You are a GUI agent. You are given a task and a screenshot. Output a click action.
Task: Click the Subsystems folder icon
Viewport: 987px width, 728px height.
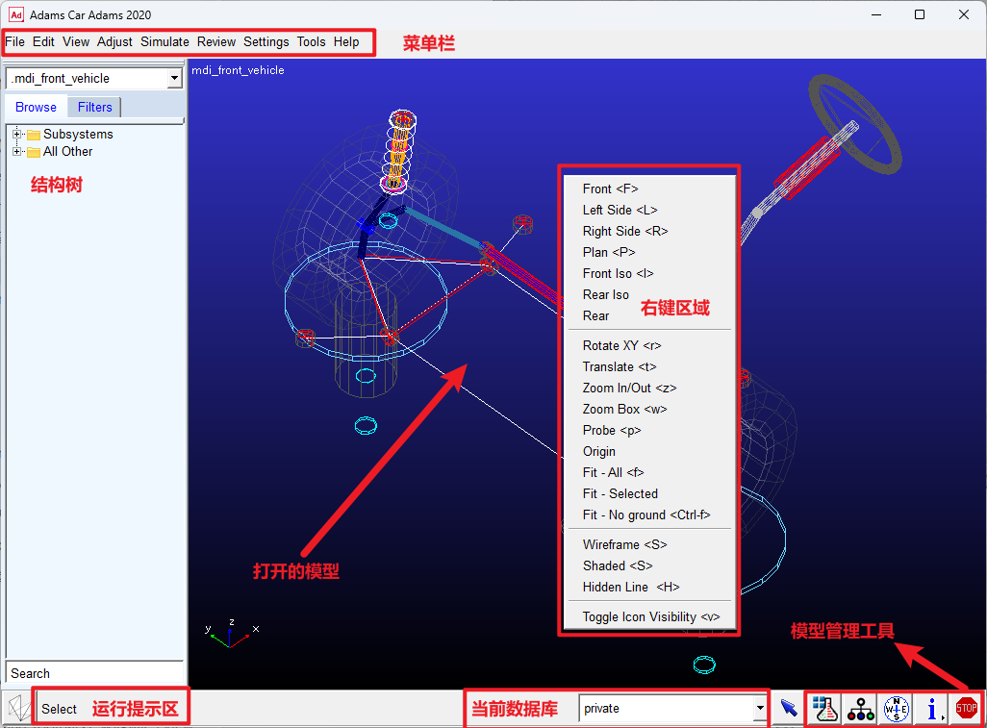click(x=34, y=135)
